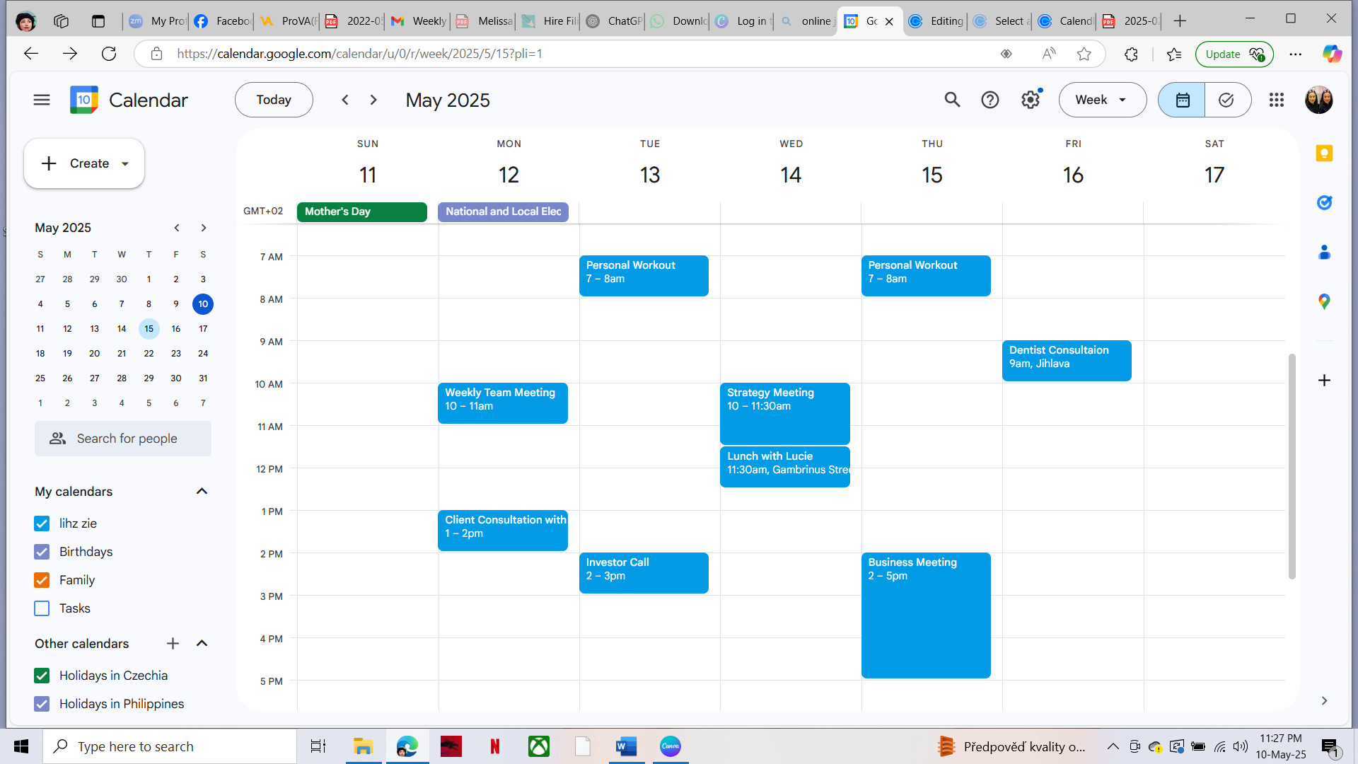The width and height of the screenshot is (1358, 764).
Task: Open the settings gear menu
Action: (x=1031, y=100)
